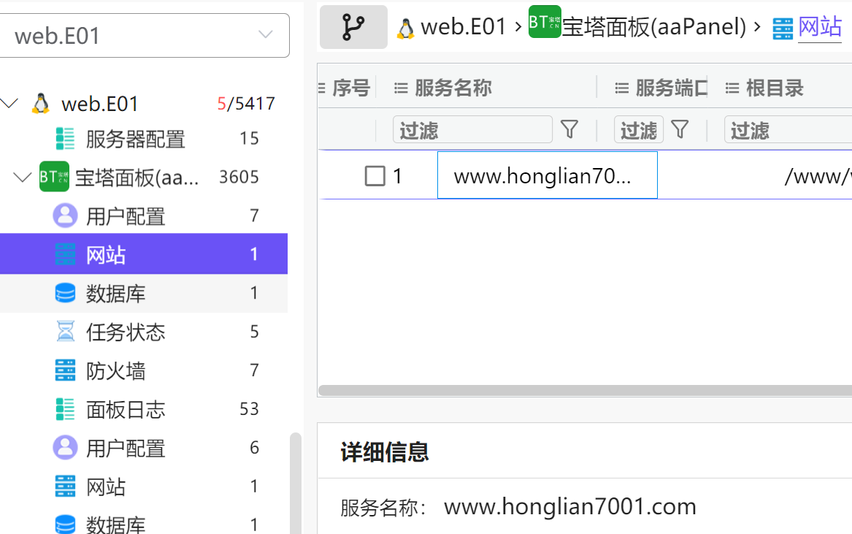Open the firewall item in sidebar

coord(115,371)
